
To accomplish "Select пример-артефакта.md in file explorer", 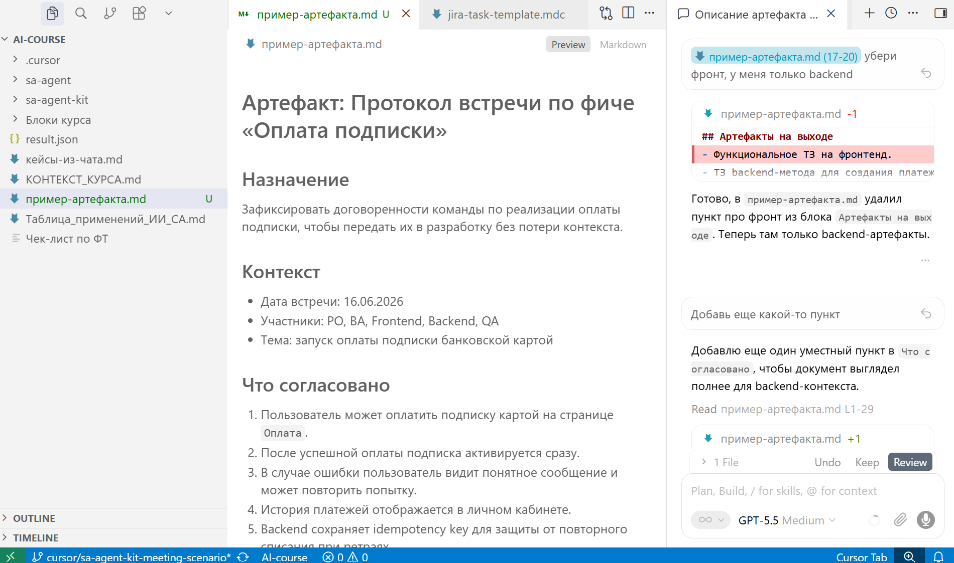I will pos(113,199).
